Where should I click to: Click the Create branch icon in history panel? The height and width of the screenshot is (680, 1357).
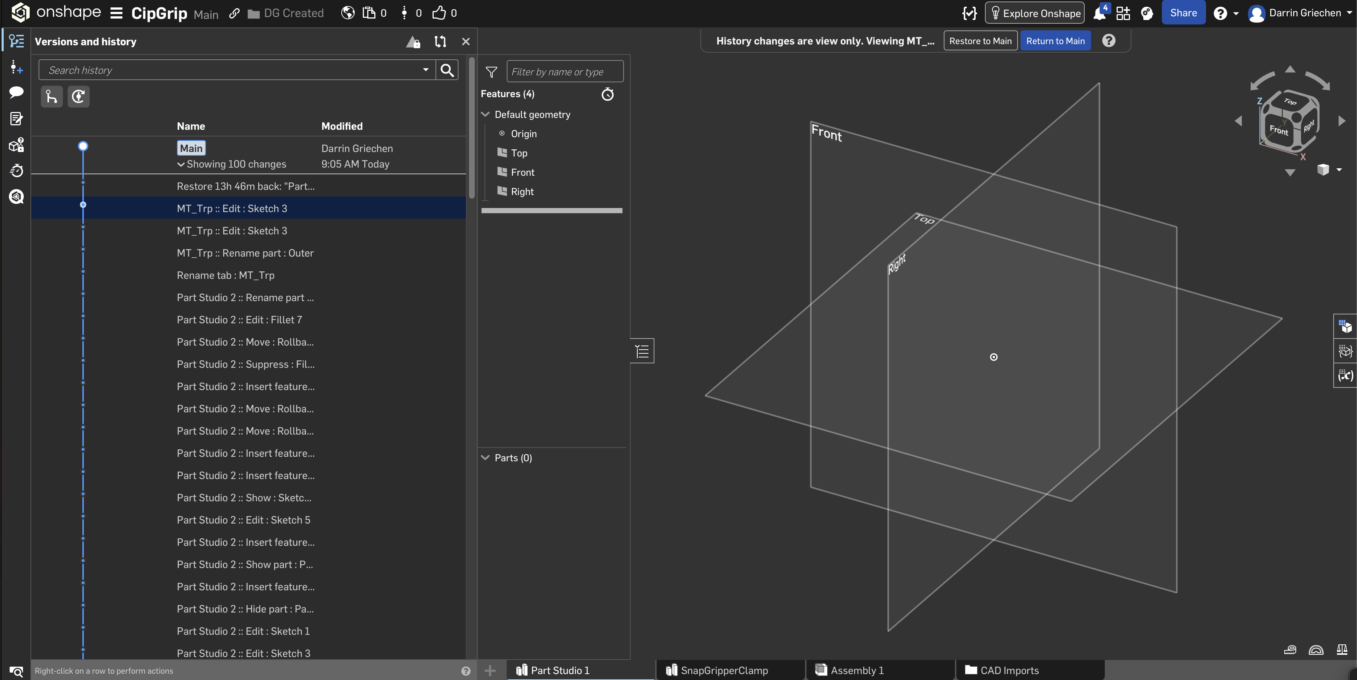click(52, 97)
